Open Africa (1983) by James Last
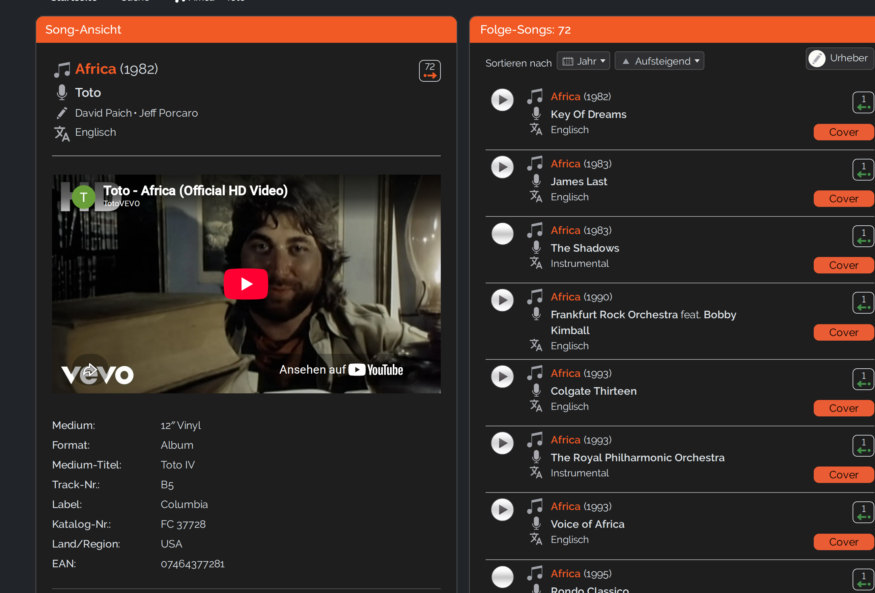This screenshot has width=875, height=593. (566, 164)
